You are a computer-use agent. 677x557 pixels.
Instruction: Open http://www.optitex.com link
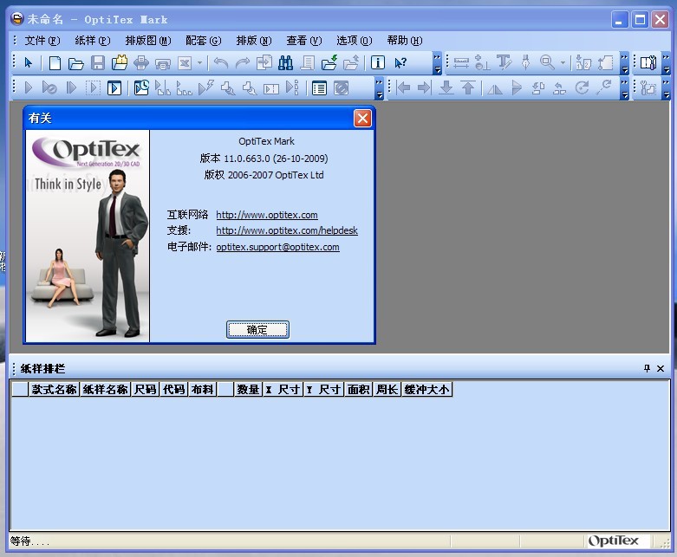(x=267, y=215)
